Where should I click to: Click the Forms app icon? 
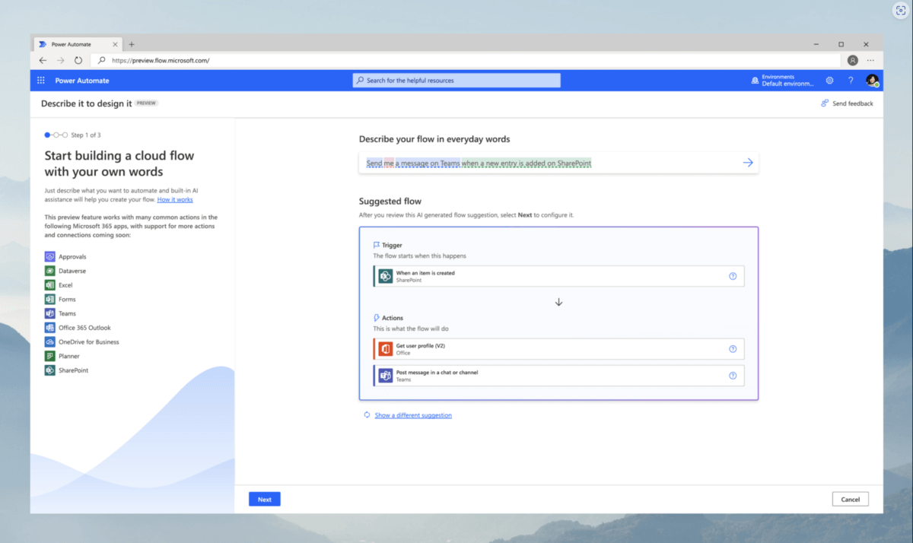(x=50, y=300)
